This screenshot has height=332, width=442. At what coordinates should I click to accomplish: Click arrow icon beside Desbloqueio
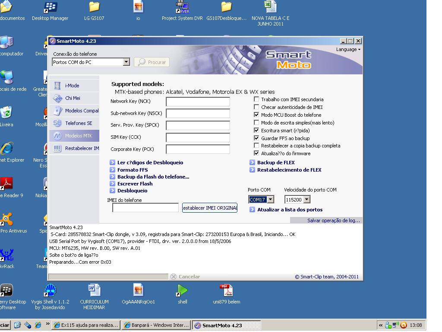tap(112, 191)
